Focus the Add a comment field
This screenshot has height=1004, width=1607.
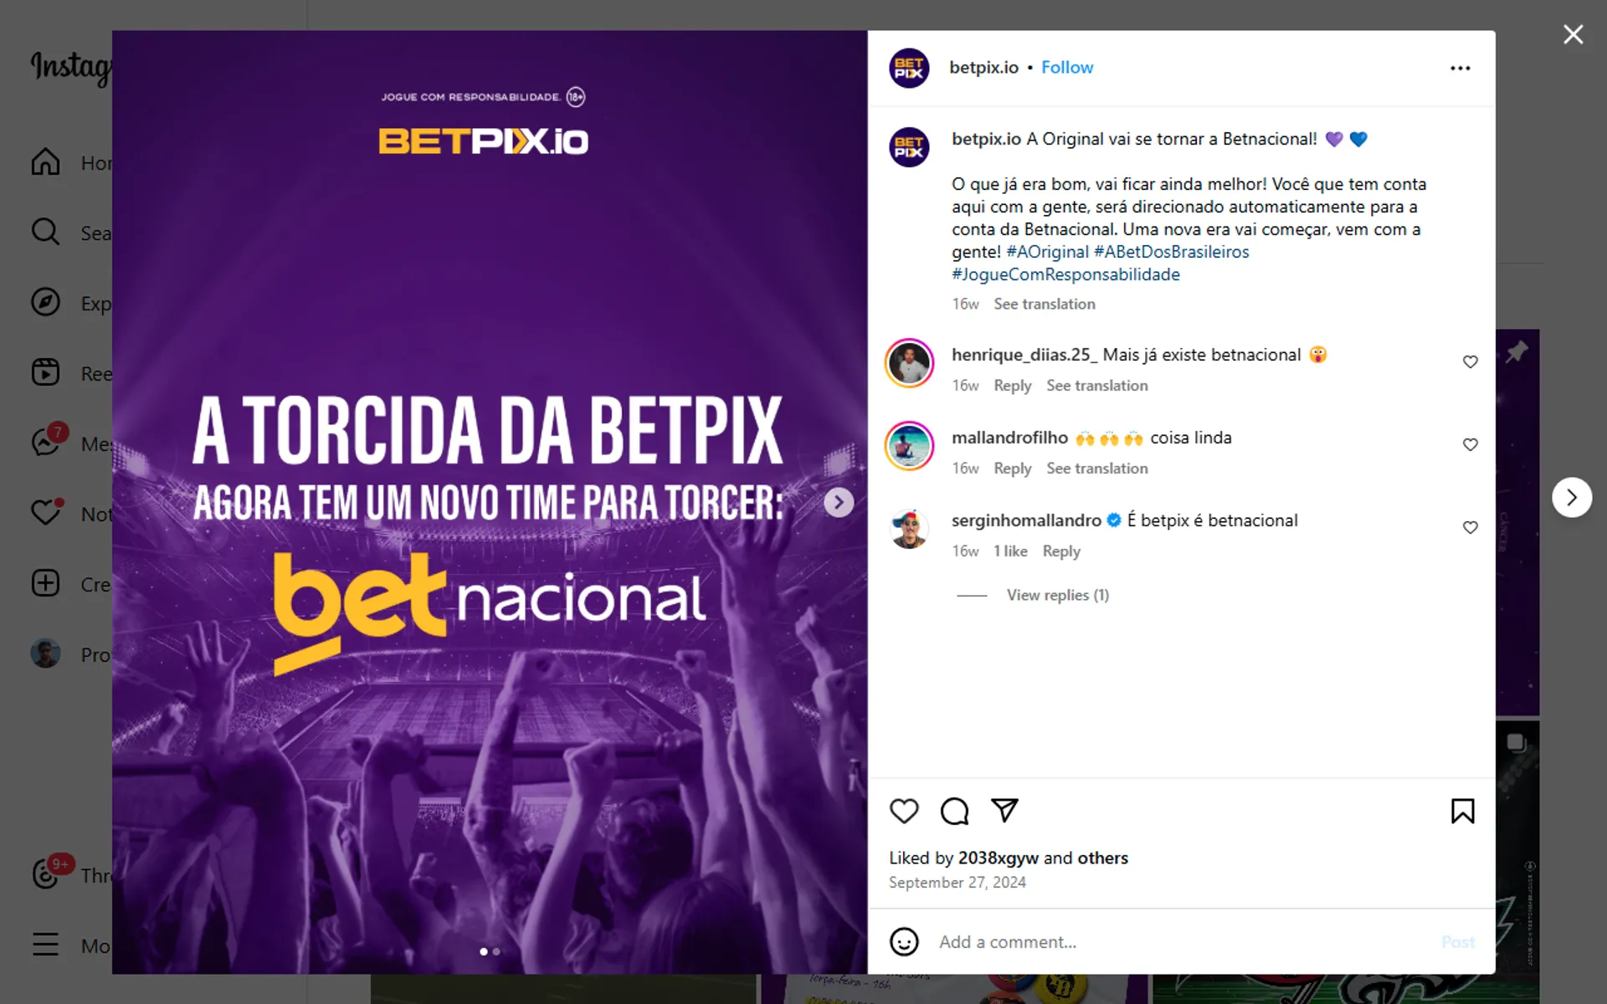[1180, 942]
